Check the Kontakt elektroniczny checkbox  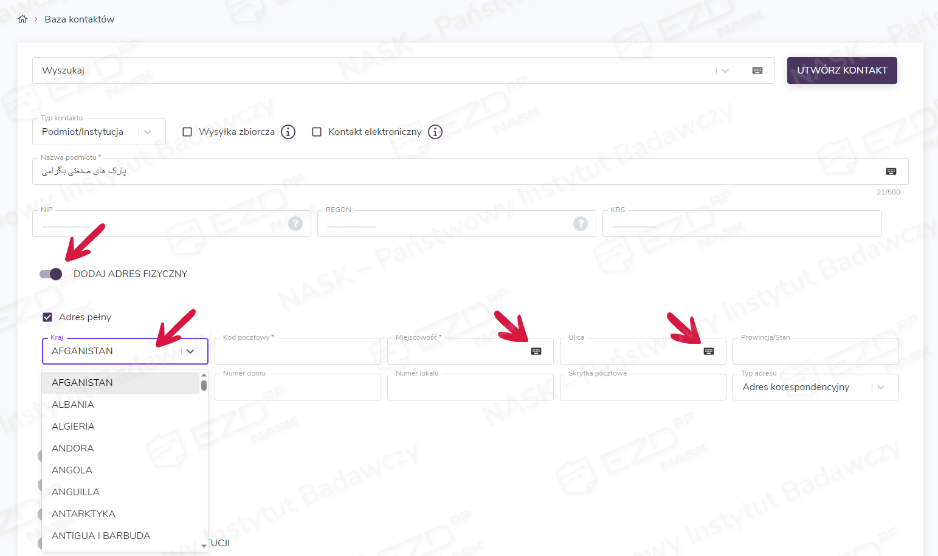[317, 132]
